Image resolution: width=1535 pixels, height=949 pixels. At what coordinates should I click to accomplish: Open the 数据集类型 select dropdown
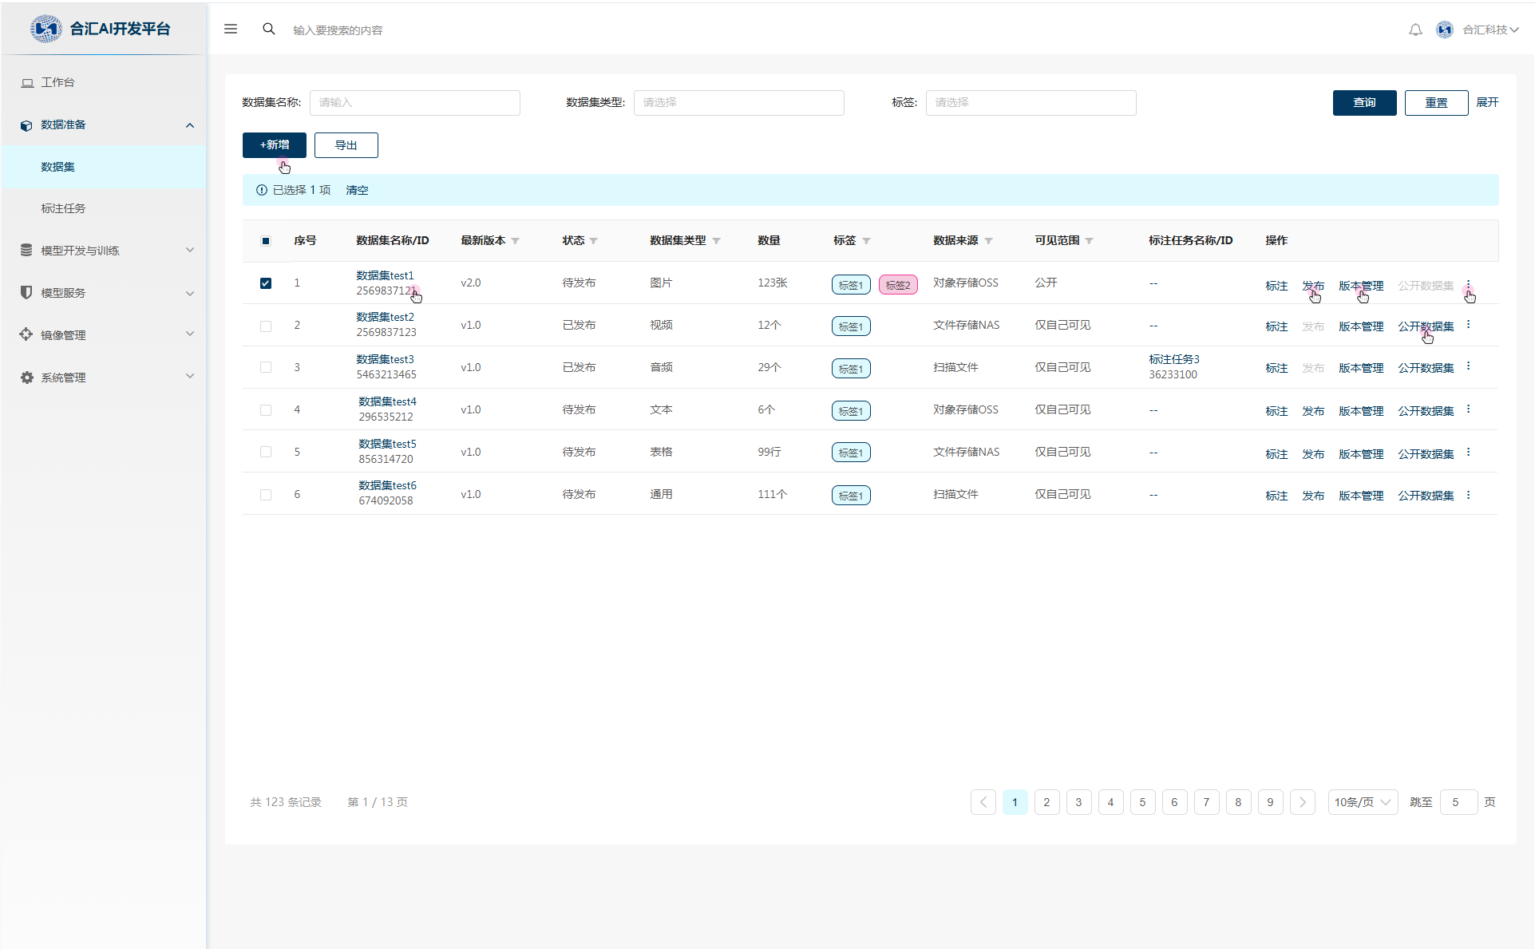(x=738, y=103)
